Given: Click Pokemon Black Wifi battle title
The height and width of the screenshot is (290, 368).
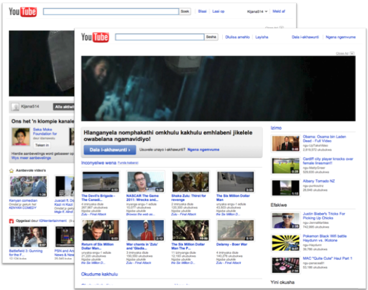Looking at the screenshot, I should point(325,238).
